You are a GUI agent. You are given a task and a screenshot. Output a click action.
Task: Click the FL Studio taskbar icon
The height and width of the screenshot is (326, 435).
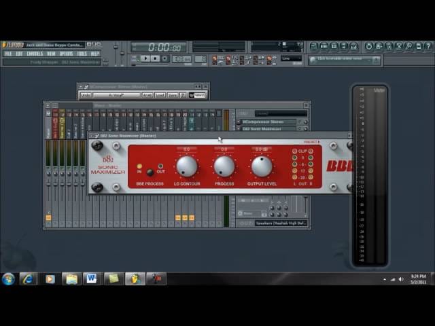pyautogui.click(x=135, y=279)
